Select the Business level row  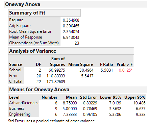[x=17, y=108]
